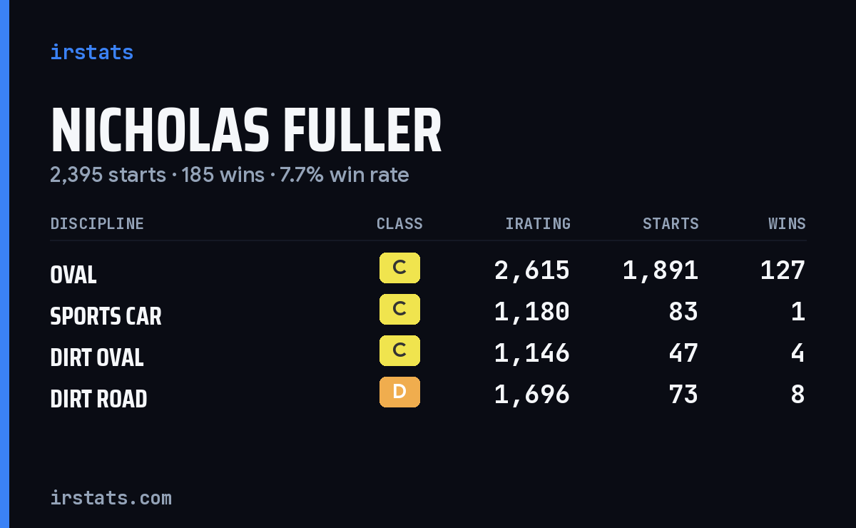Click the 2,395 starts summary line
The width and height of the screenshot is (856, 528).
tap(230, 175)
